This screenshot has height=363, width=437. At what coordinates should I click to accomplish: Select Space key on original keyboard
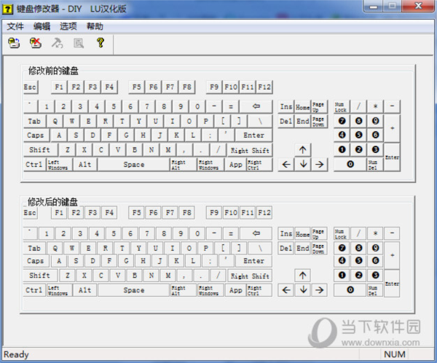tap(134, 164)
